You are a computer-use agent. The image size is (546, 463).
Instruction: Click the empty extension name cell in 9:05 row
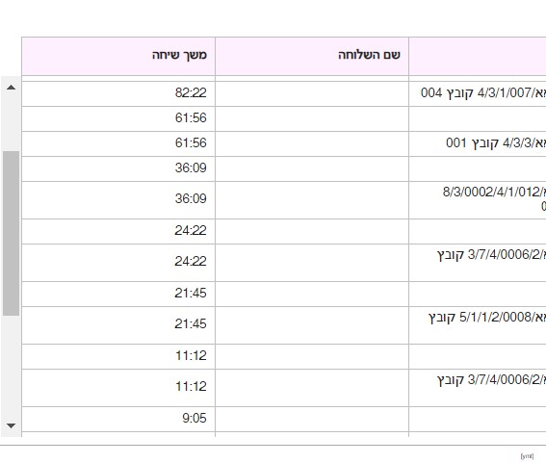312,419
